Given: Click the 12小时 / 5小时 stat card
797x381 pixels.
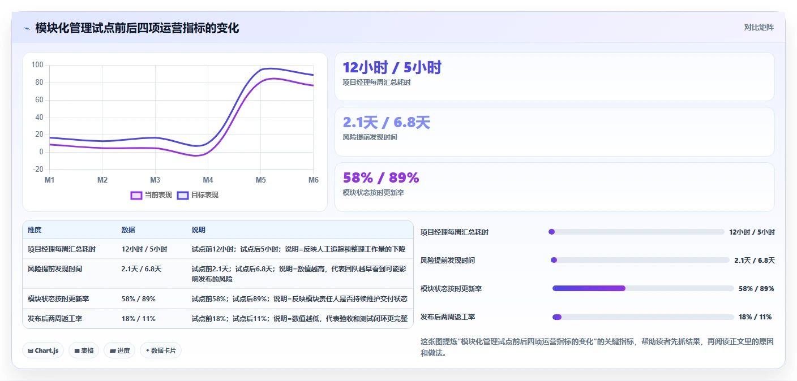Looking at the screenshot, I should click(x=554, y=77).
